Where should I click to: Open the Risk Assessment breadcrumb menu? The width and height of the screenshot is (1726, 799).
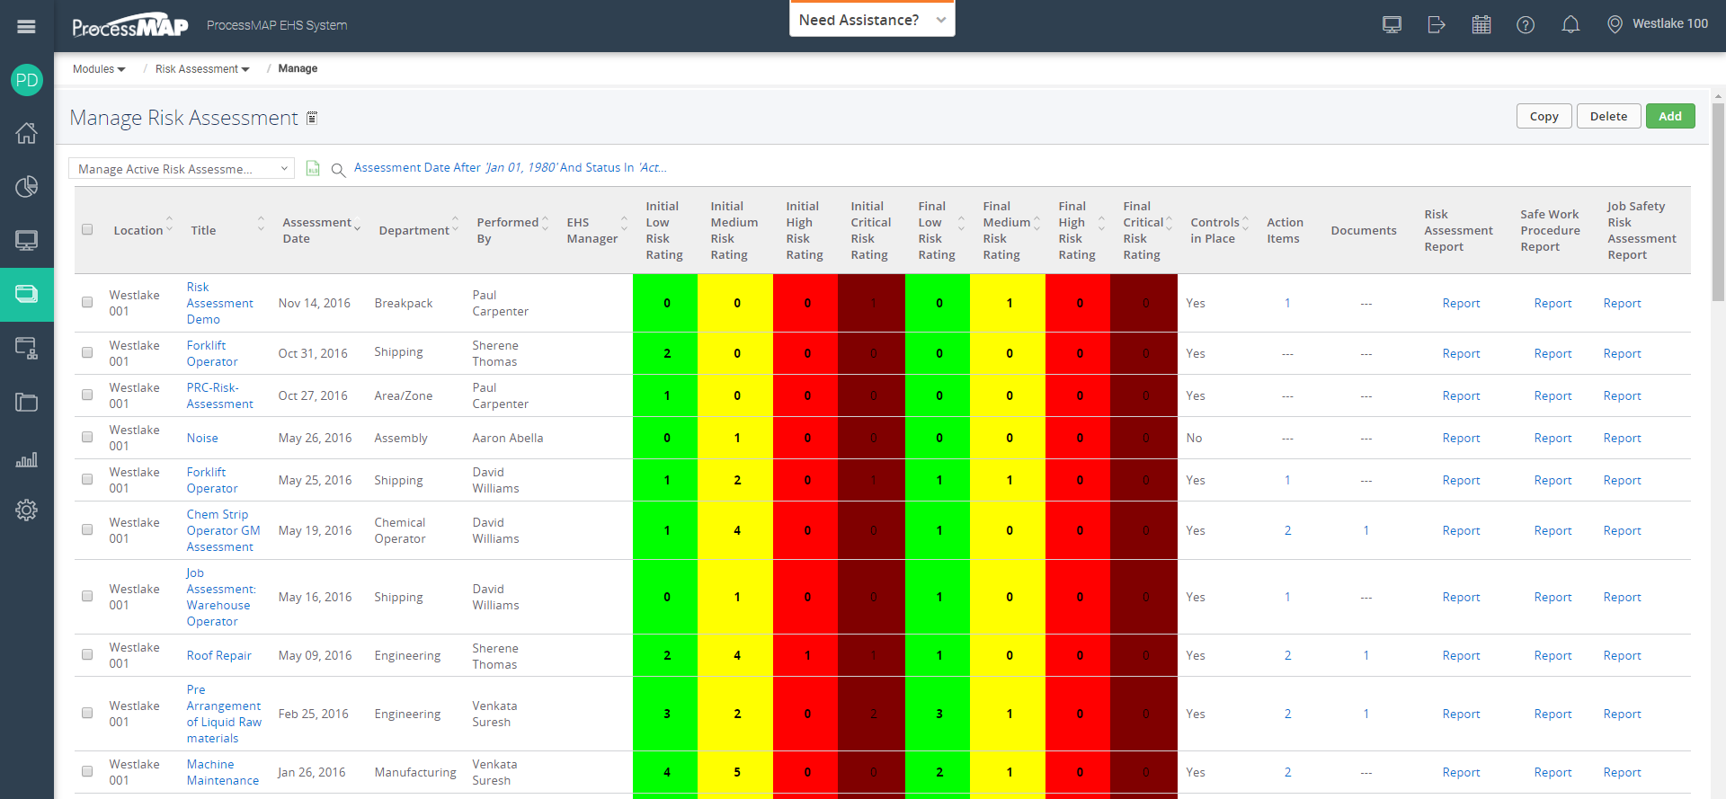[x=202, y=69]
